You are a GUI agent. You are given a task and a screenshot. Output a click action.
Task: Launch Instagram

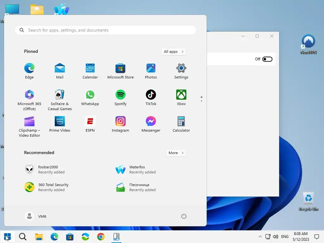121,124
